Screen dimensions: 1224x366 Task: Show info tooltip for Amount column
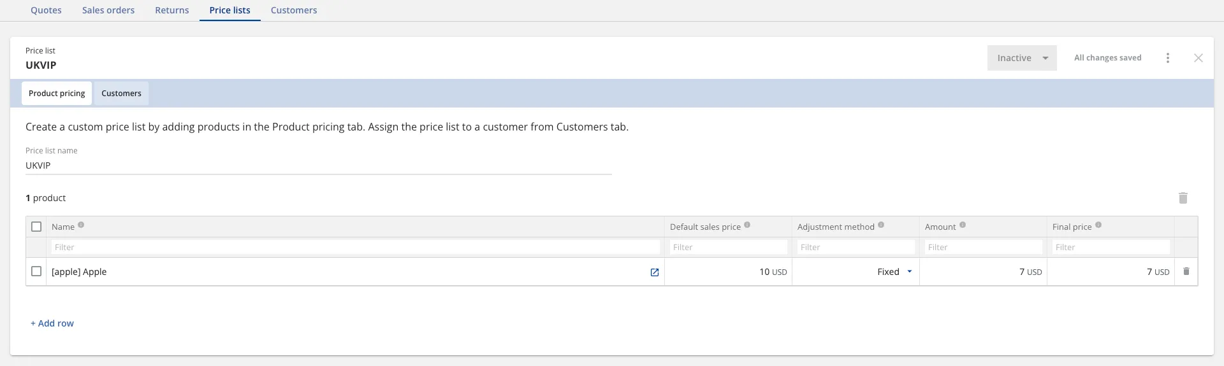point(963,225)
